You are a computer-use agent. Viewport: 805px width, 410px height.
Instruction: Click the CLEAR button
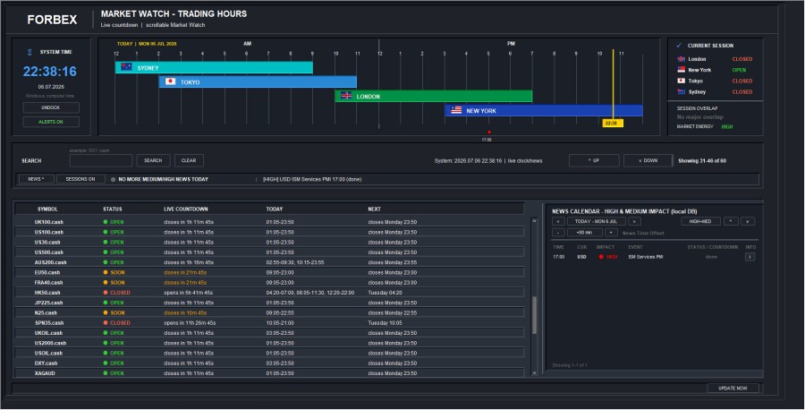pyautogui.click(x=189, y=160)
